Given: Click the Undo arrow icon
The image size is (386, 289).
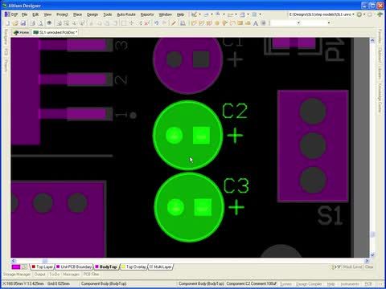Looking at the screenshot, I should click(156, 23).
